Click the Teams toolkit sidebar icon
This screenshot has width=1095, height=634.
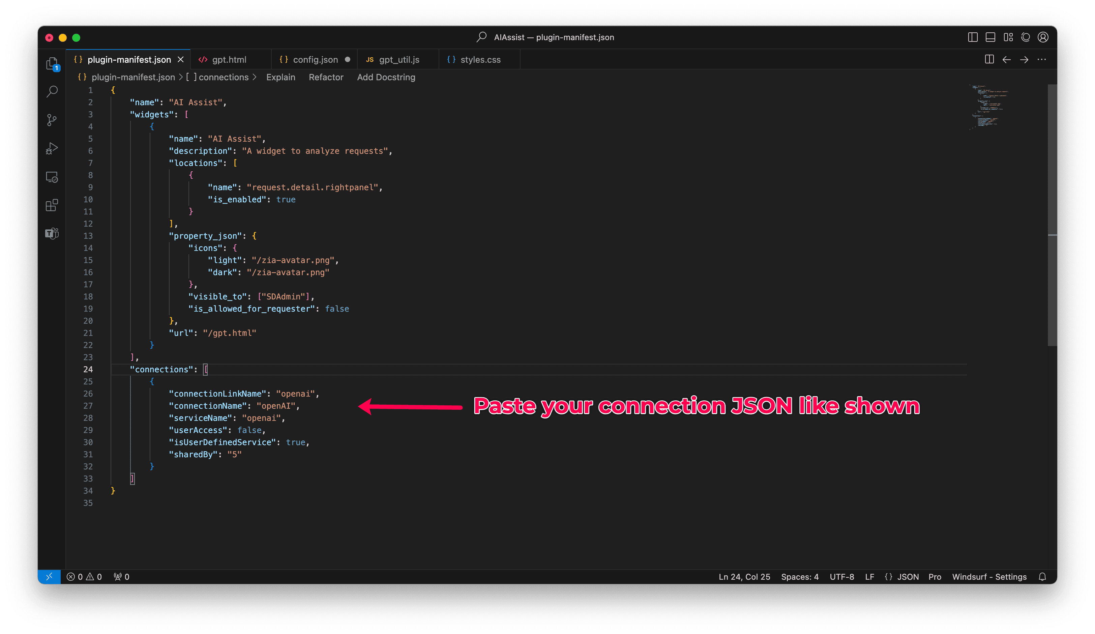(x=52, y=233)
